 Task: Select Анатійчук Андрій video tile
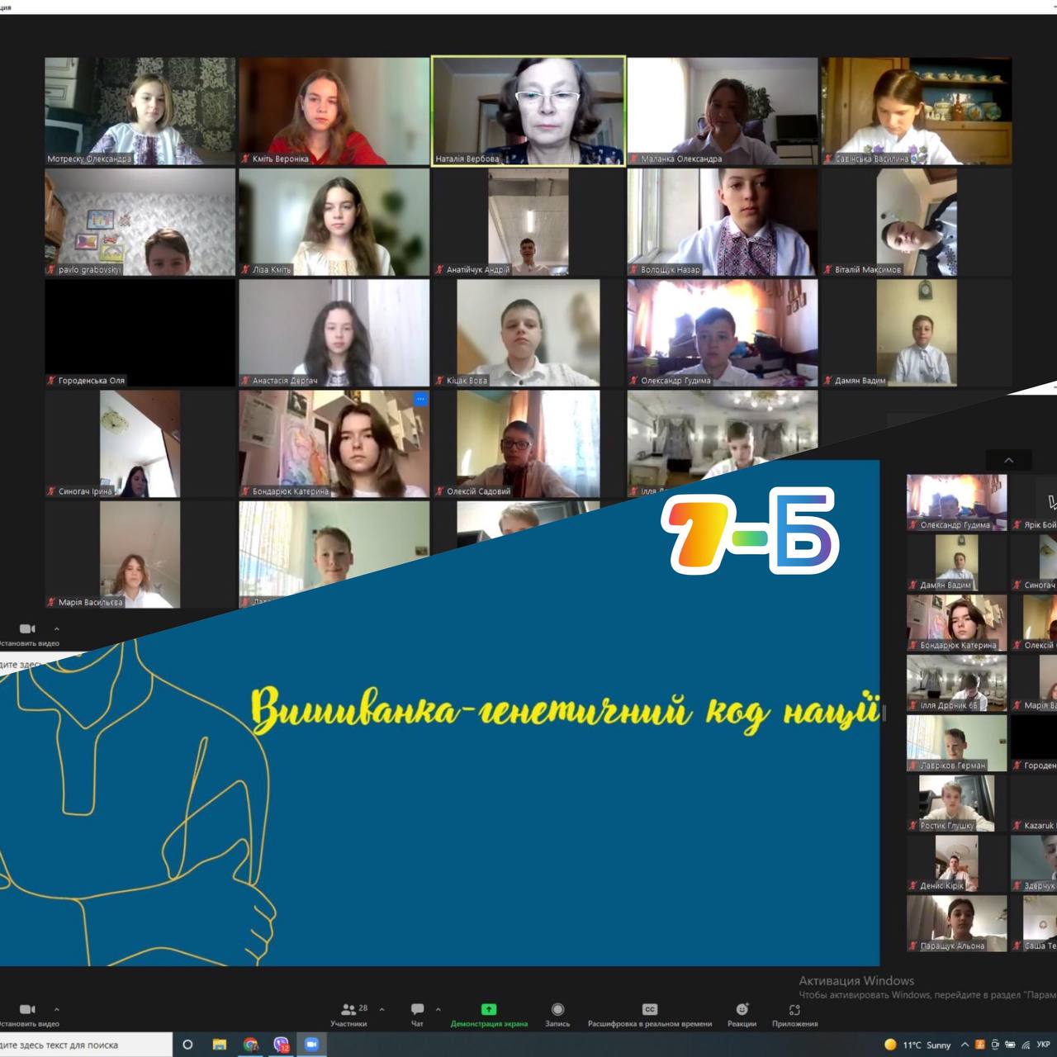528,221
